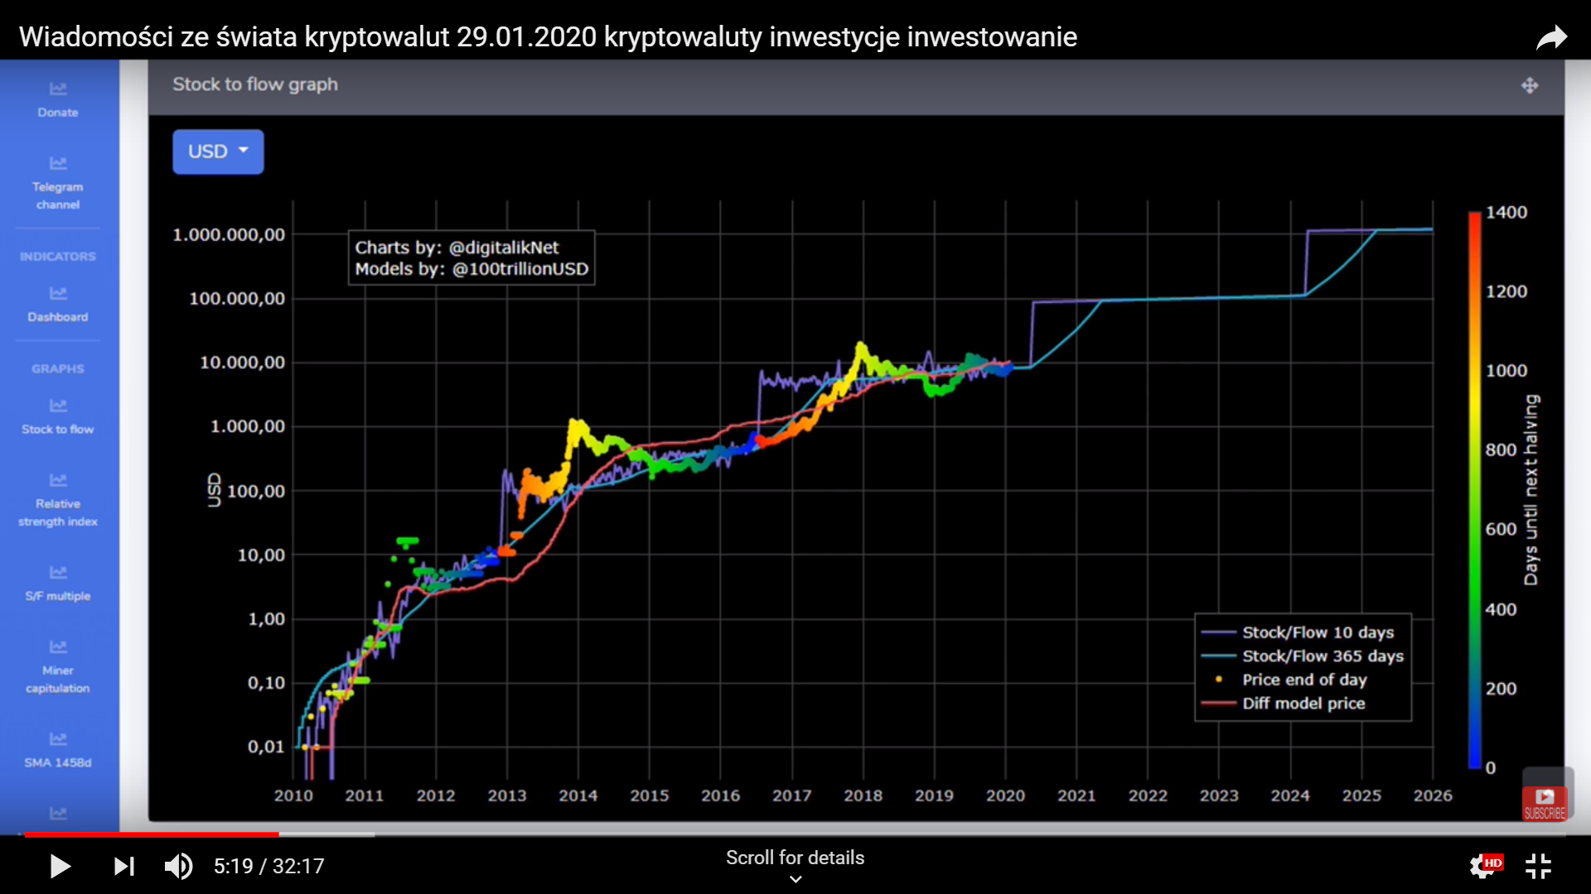The image size is (1591, 894).
Task: Open SMA 1458d graph
Action: (58, 762)
